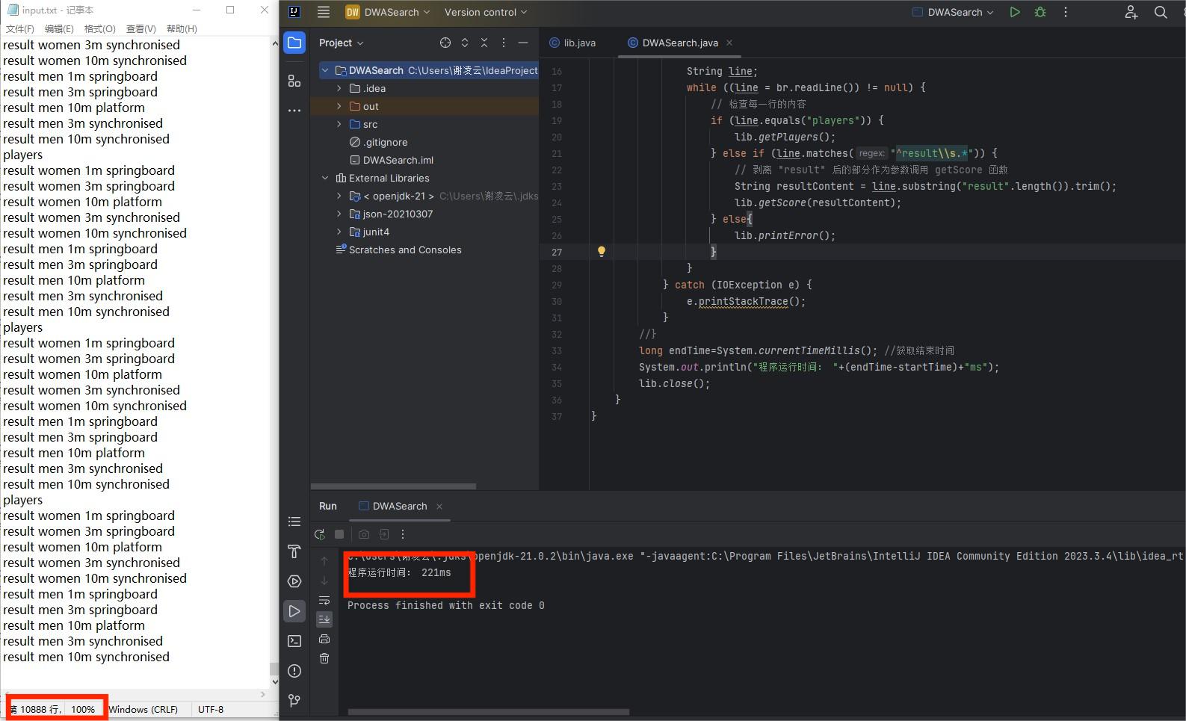Open Notepad 文件(F) menu

pyautogui.click(x=20, y=28)
